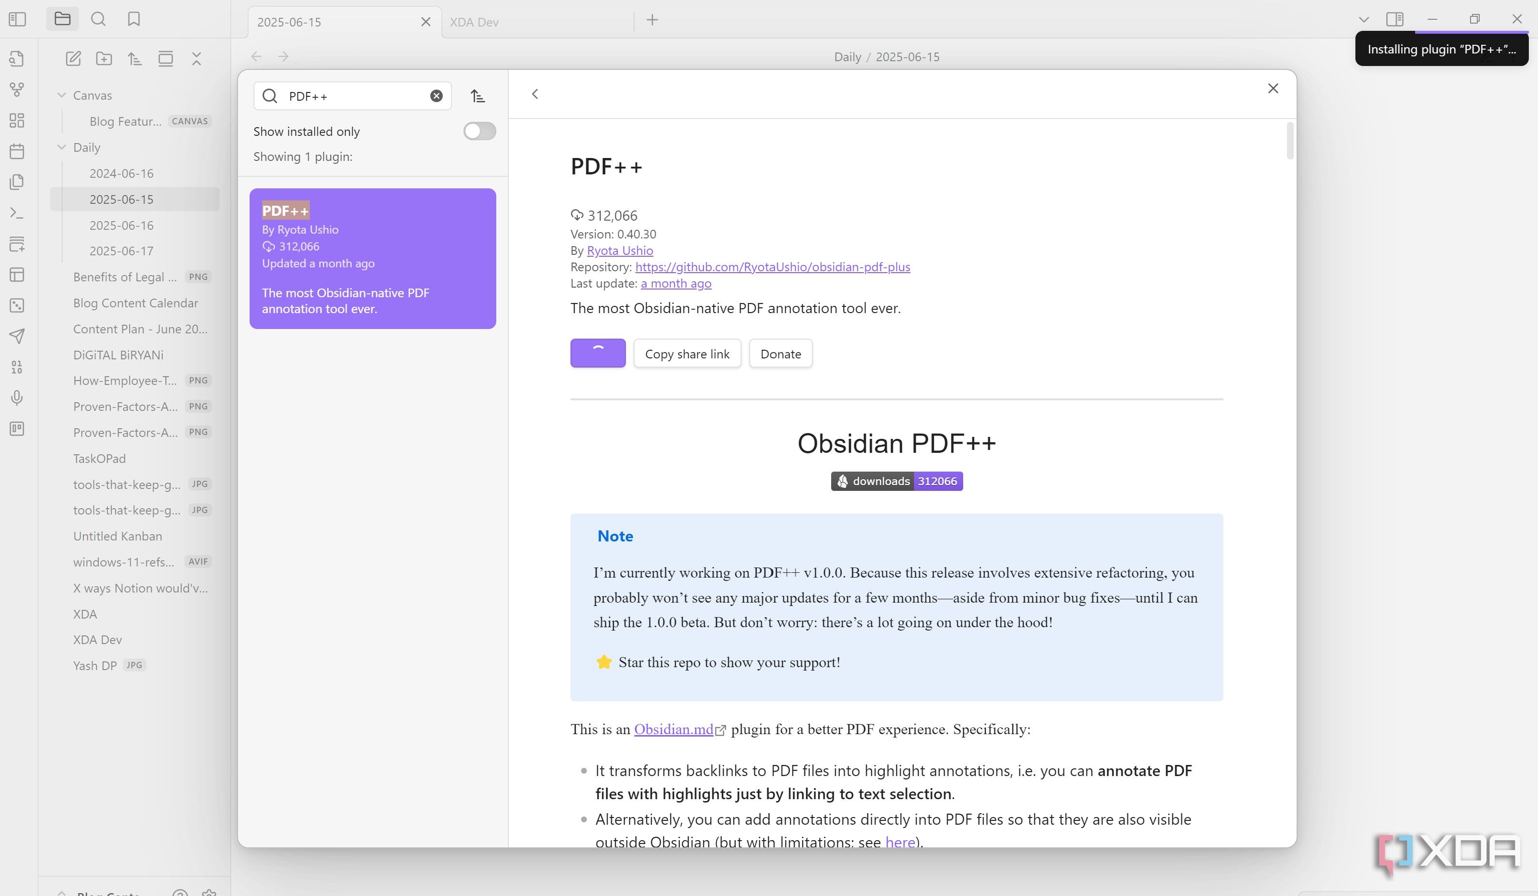Open Untitled Kanban file
The height and width of the screenshot is (896, 1538).
(134, 536)
